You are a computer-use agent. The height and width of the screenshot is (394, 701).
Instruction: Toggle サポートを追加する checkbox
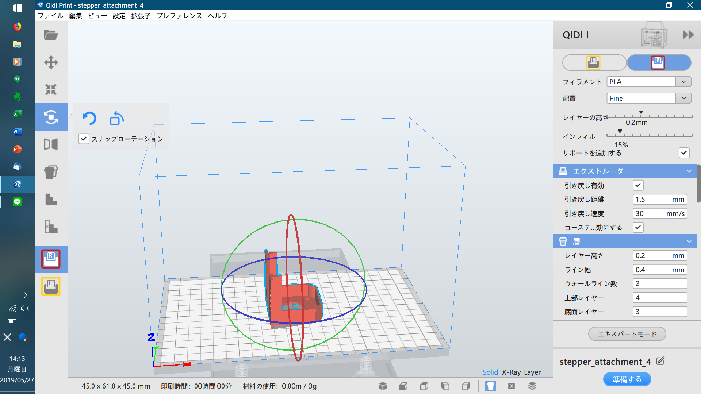tap(684, 153)
